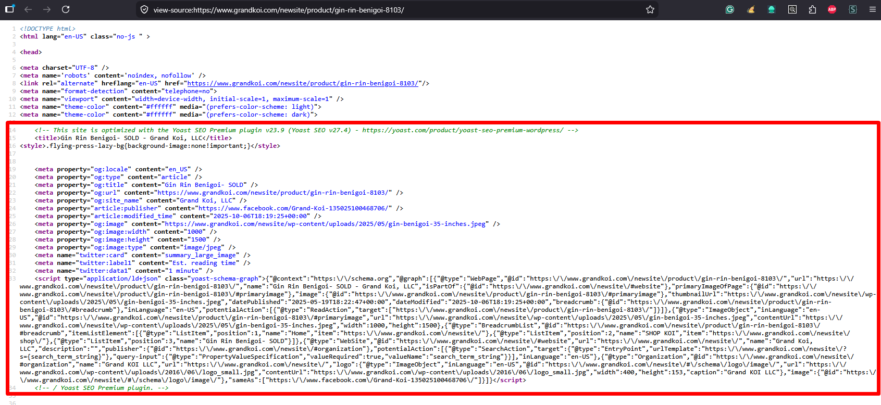Viewport: 881px width, 405px height.
Task: Reload the view-source page
Action: (x=66, y=9)
